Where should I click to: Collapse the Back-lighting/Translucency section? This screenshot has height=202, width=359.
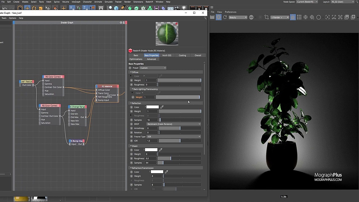[133, 89]
